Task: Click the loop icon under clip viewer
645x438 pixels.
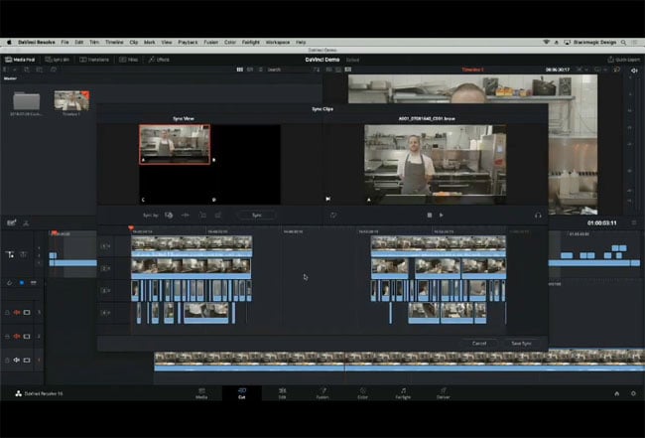Action: click(333, 215)
